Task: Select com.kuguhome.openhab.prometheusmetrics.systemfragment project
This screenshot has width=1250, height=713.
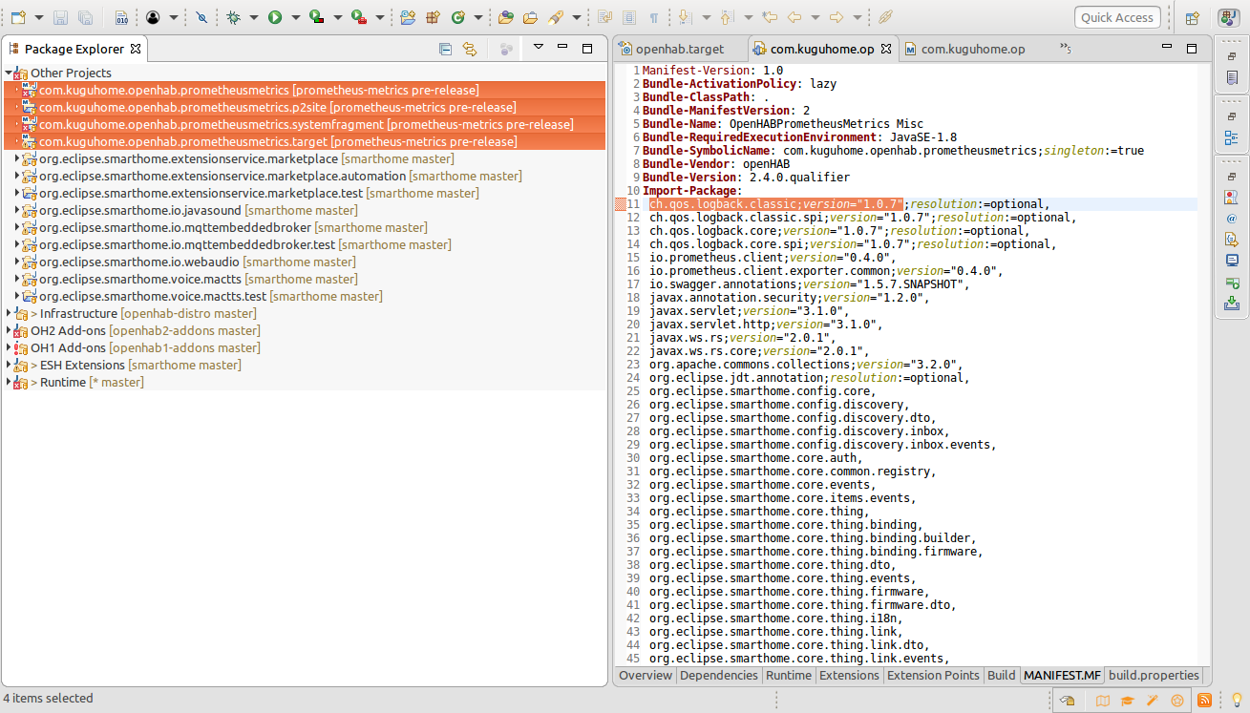Action: tap(306, 124)
